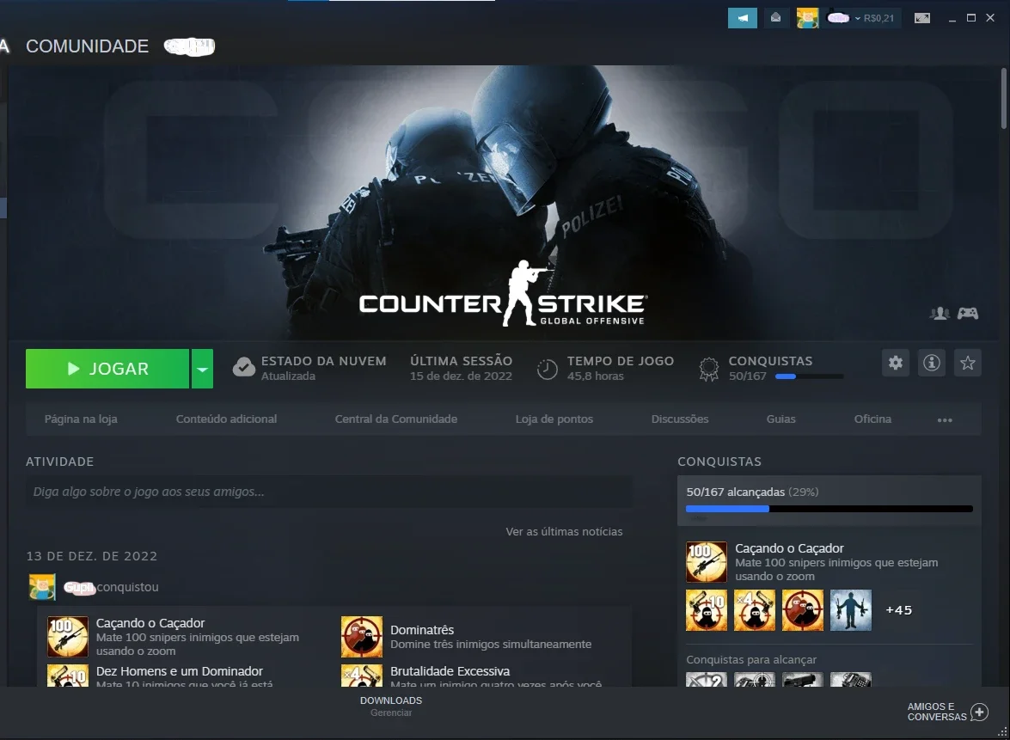Click the 50/167 alcançadas progress bar
The height and width of the screenshot is (740, 1010).
pyautogui.click(x=829, y=509)
